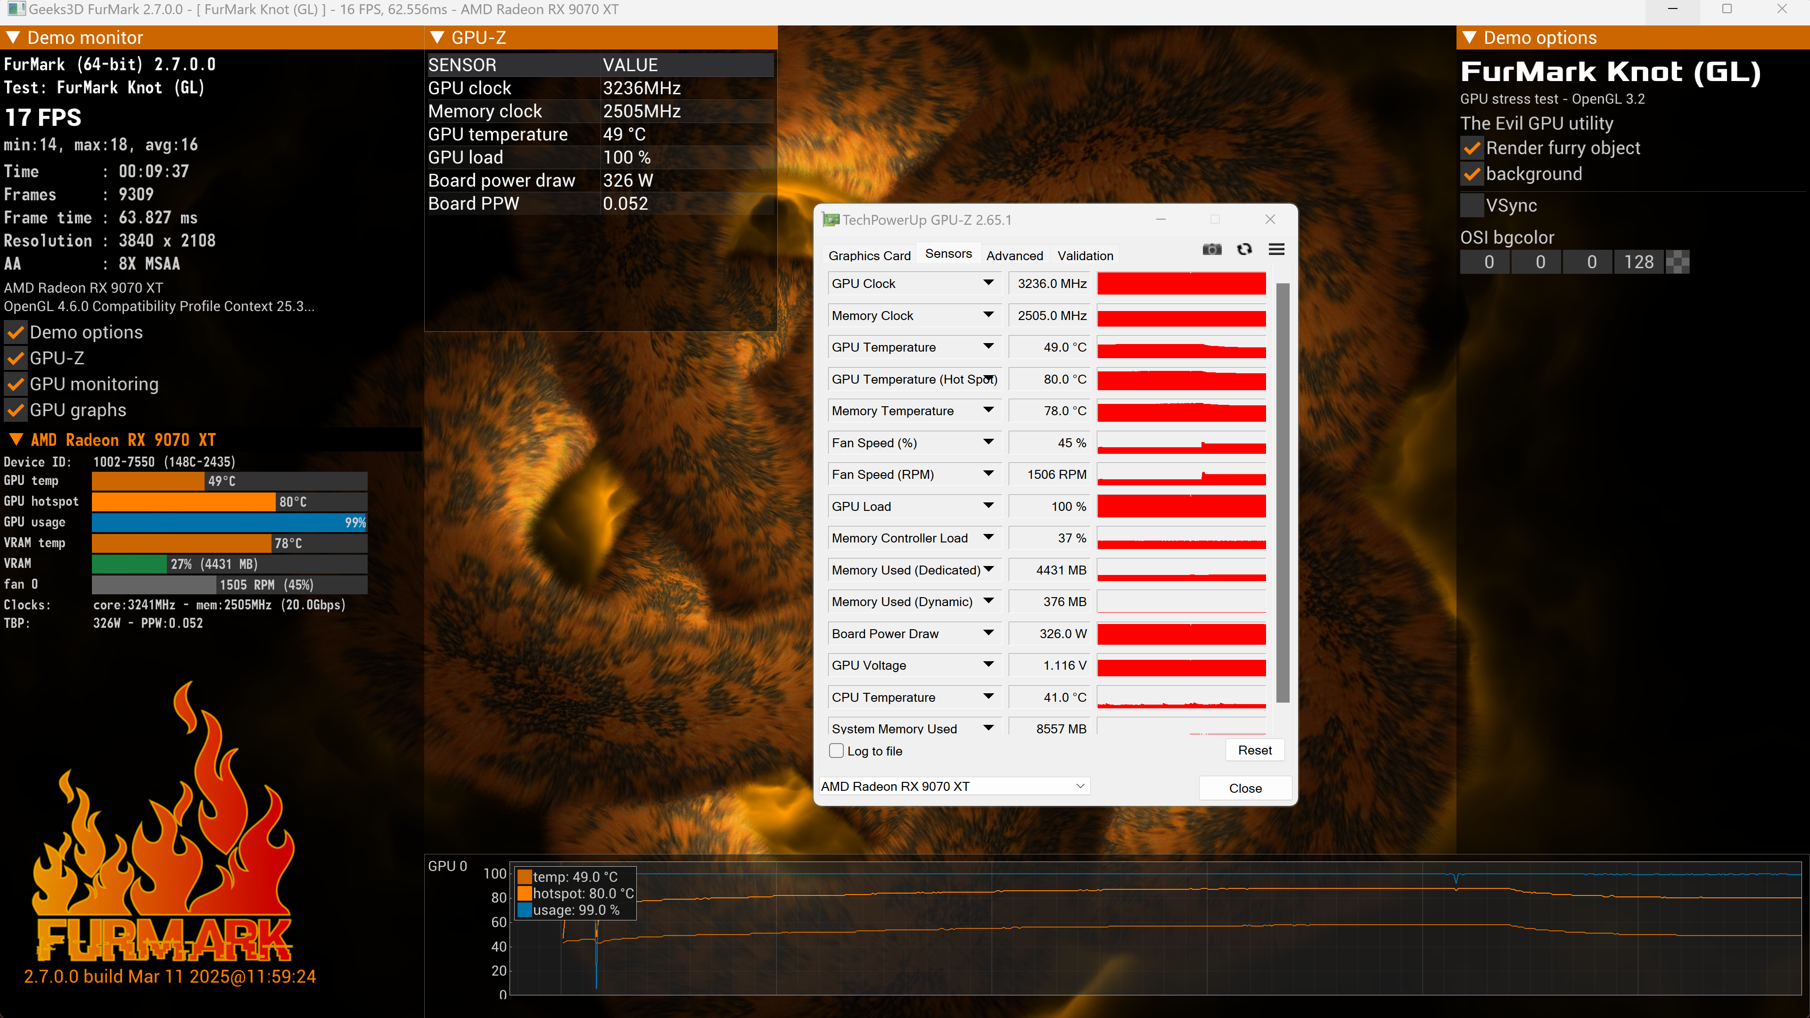
Task: Enable Log to file in GPU-Z
Action: [x=836, y=751]
